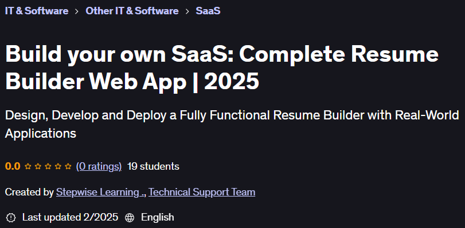
Task: Click the last updated badge icon
Action: 11,218
